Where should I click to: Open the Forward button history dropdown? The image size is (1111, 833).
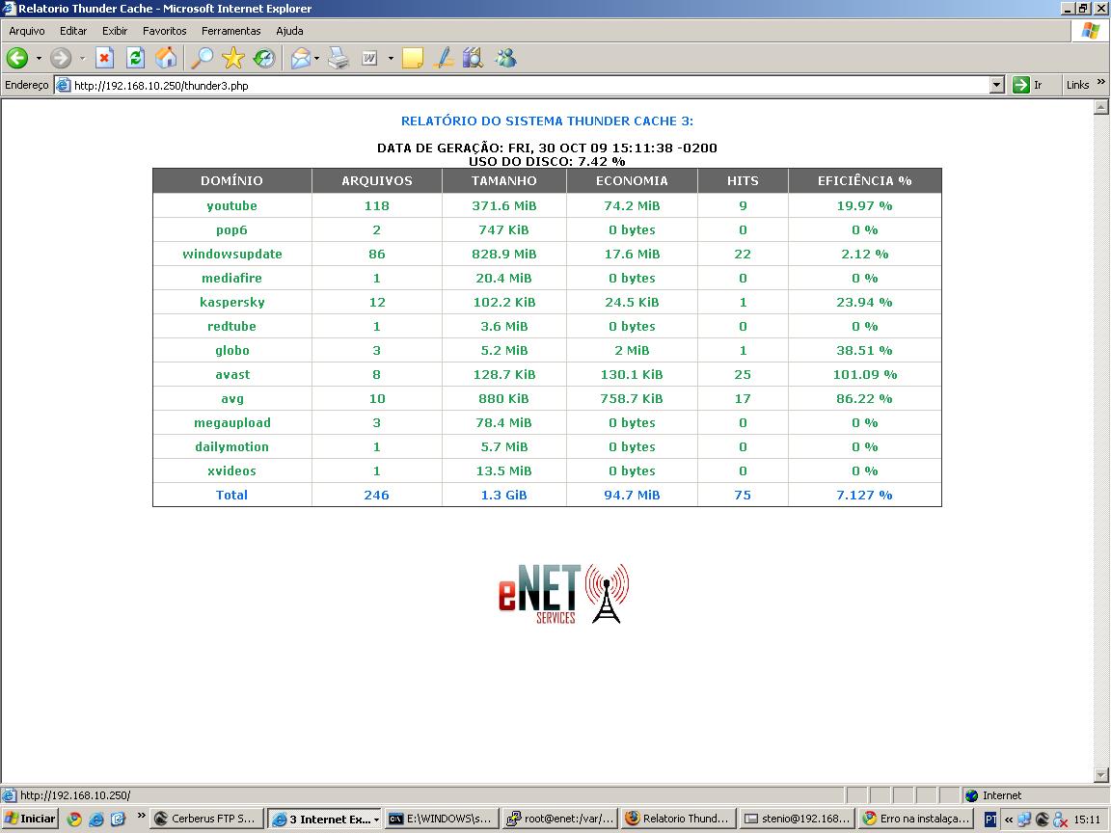(81, 58)
